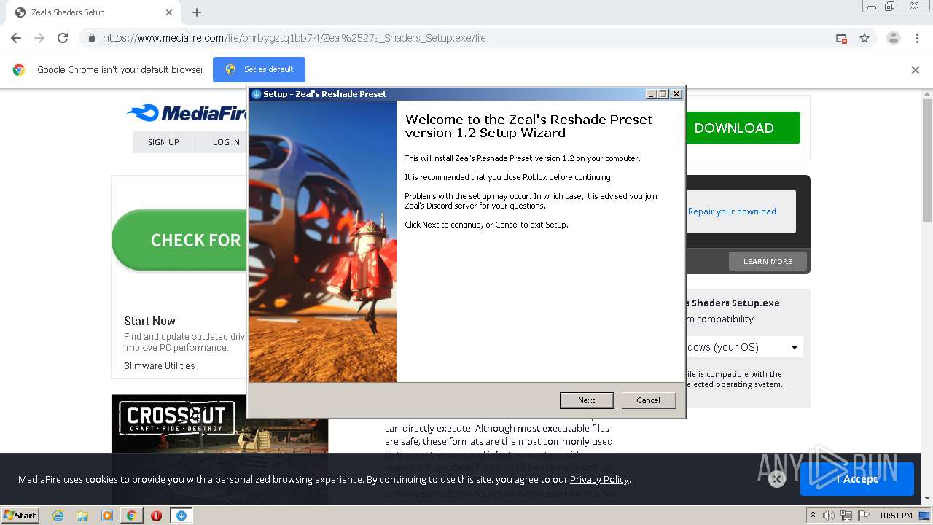Minimize the Chrome window
This screenshot has height=525, width=933.
click(x=872, y=7)
